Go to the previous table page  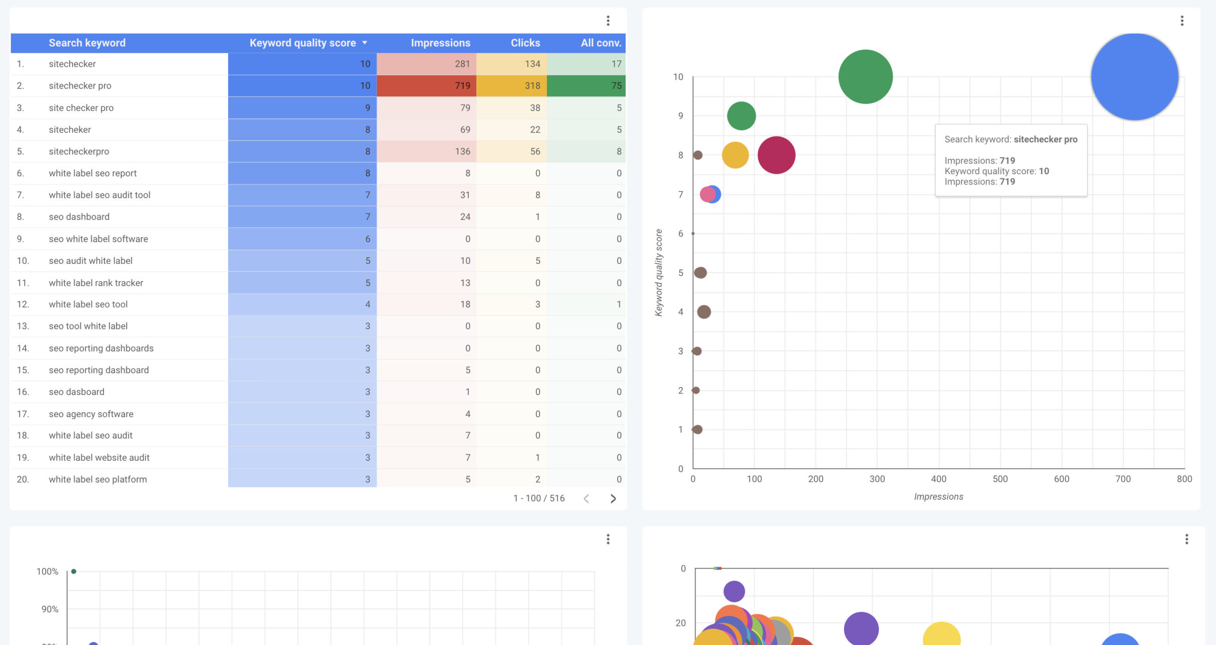tap(586, 498)
